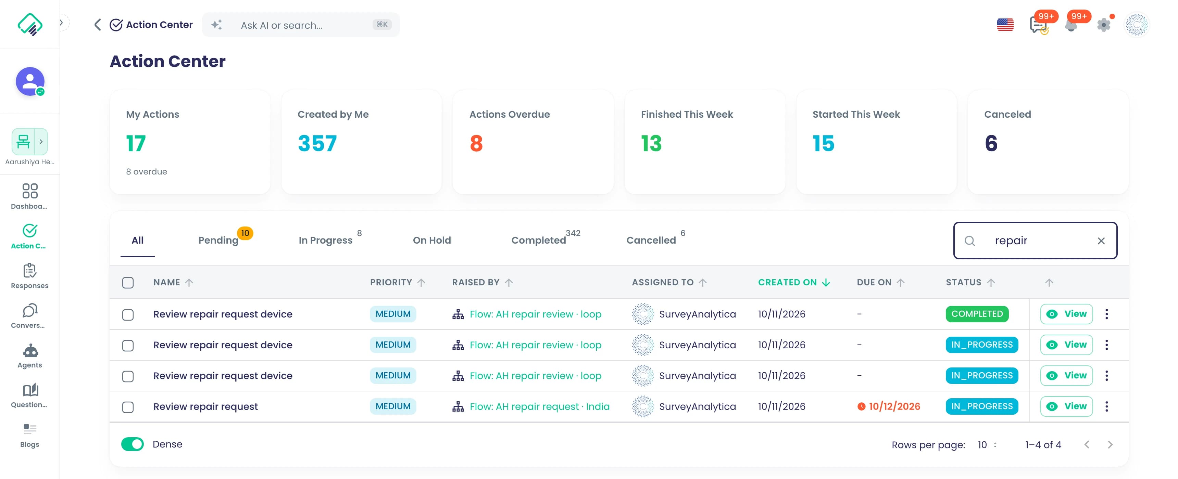View the Review repair request action
Screen dimensions: 1178x479
click(1066, 406)
